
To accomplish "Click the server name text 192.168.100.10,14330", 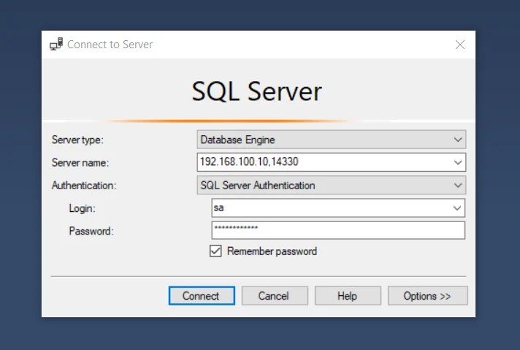I will [249, 161].
